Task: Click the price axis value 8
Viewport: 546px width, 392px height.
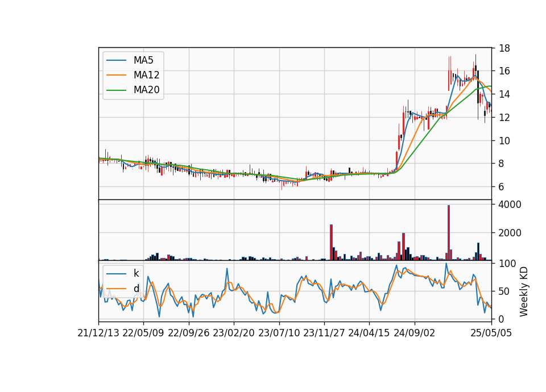Action: (x=502, y=164)
